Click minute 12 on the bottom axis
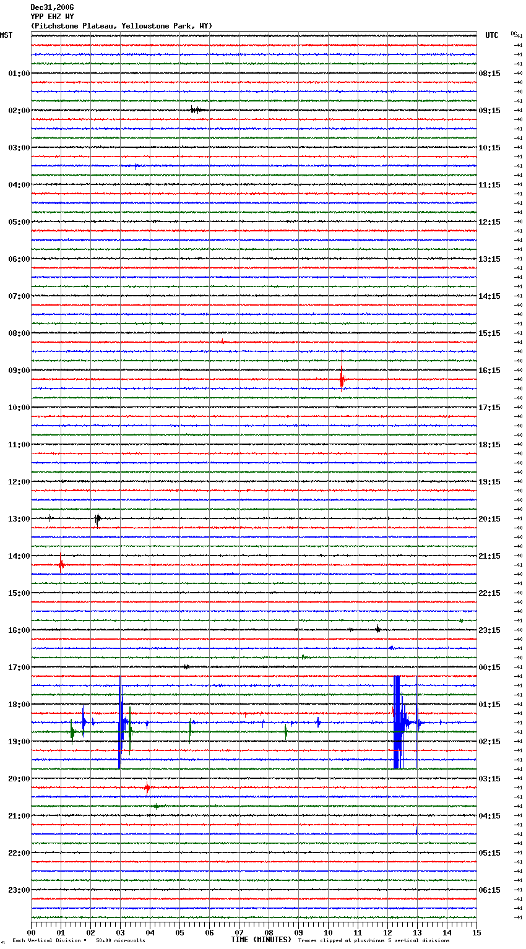Image resolution: width=526 pixels, height=949 pixels. pos(388,932)
